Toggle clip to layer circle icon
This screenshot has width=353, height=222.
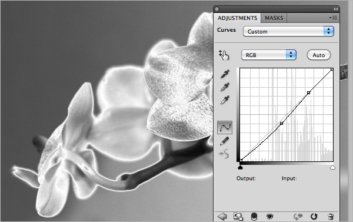254,217
